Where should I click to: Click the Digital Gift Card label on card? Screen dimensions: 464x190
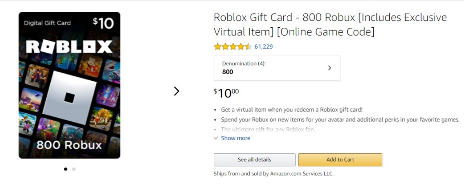[47, 23]
